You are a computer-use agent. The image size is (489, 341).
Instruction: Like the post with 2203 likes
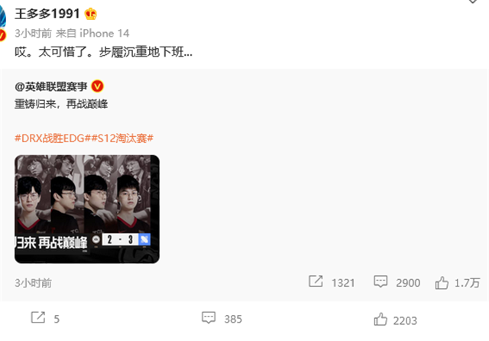(x=381, y=320)
